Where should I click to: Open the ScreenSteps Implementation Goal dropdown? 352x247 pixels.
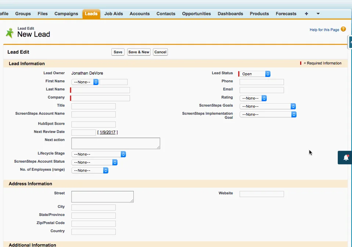pos(268,114)
